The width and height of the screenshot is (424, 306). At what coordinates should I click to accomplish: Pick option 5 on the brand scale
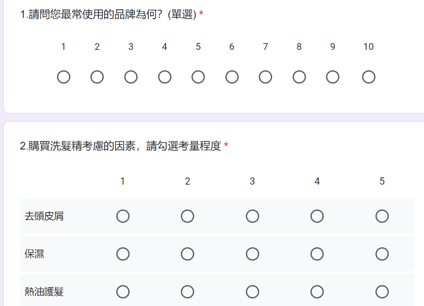tap(198, 77)
